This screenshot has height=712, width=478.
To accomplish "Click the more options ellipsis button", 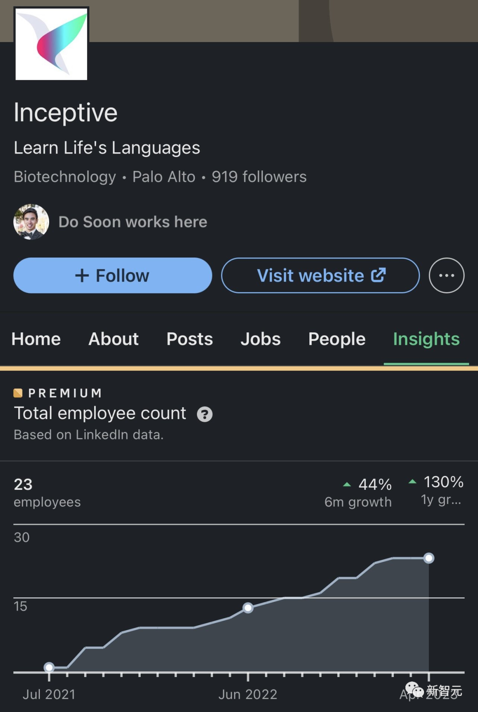I will point(447,275).
